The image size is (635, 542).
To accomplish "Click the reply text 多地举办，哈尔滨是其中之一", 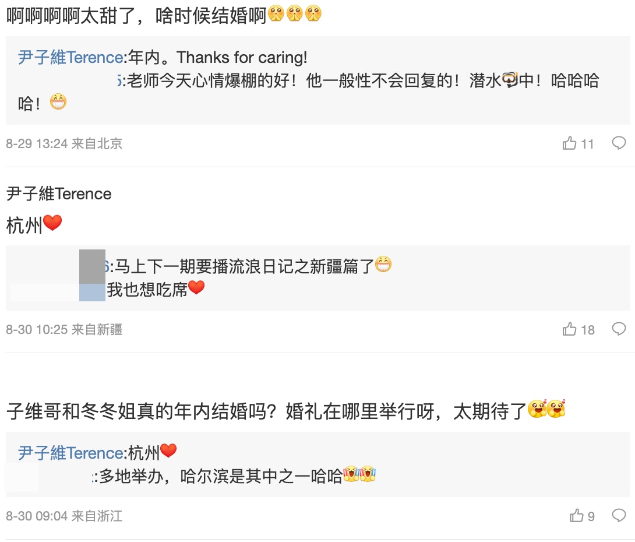I will tap(220, 476).
